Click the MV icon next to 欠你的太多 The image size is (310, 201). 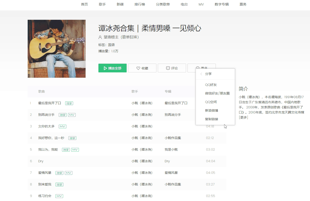[62, 126]
